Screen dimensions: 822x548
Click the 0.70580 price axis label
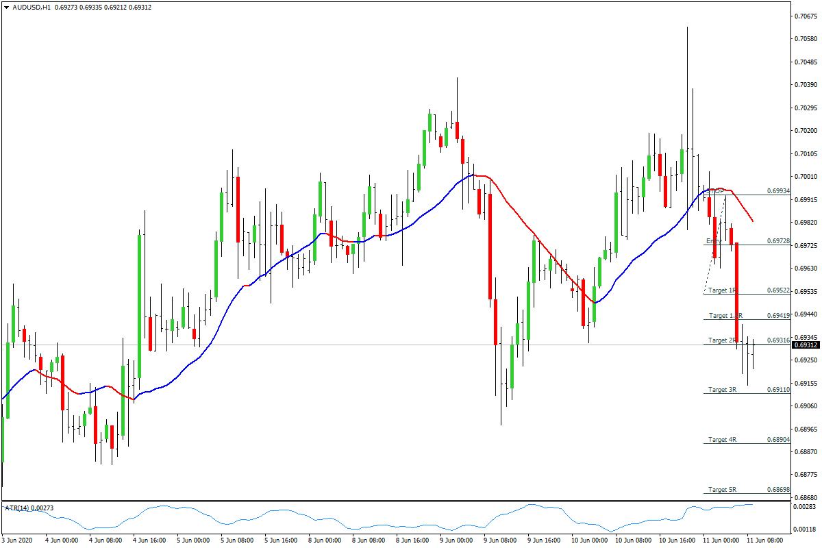click(806, 38)
